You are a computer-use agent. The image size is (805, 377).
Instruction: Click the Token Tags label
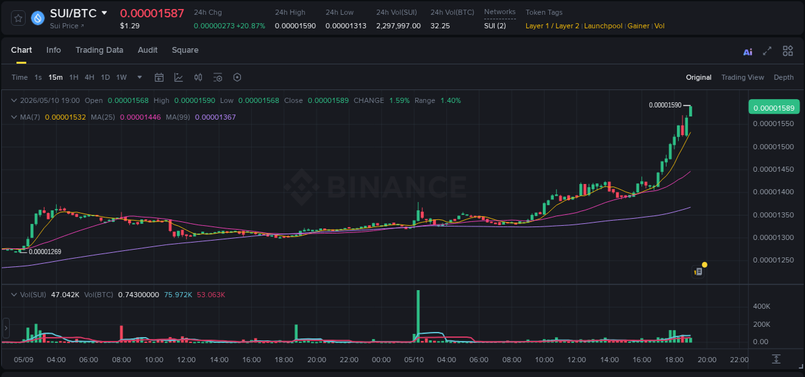click(x=544, y=12)
